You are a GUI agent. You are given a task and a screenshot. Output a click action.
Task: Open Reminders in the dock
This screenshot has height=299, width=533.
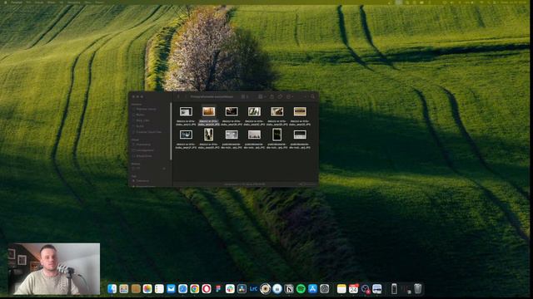coord(159,289)
